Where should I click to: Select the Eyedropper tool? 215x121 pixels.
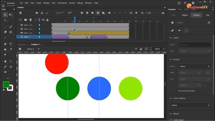[x=11, y=49]
